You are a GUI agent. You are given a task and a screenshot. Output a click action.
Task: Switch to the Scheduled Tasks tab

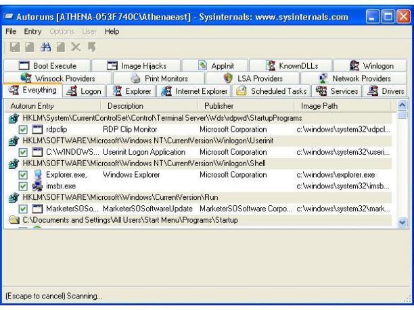pos(269,91)
